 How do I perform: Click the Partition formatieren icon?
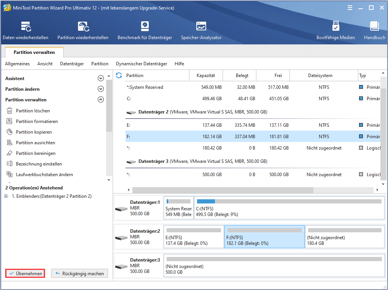coord(10,121)
